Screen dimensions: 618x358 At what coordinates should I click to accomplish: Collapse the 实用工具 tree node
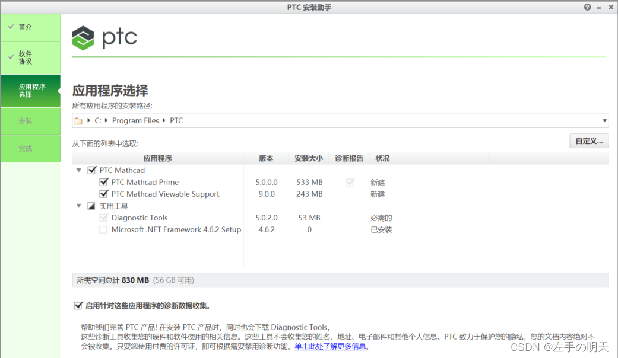(x=79, y=206)
